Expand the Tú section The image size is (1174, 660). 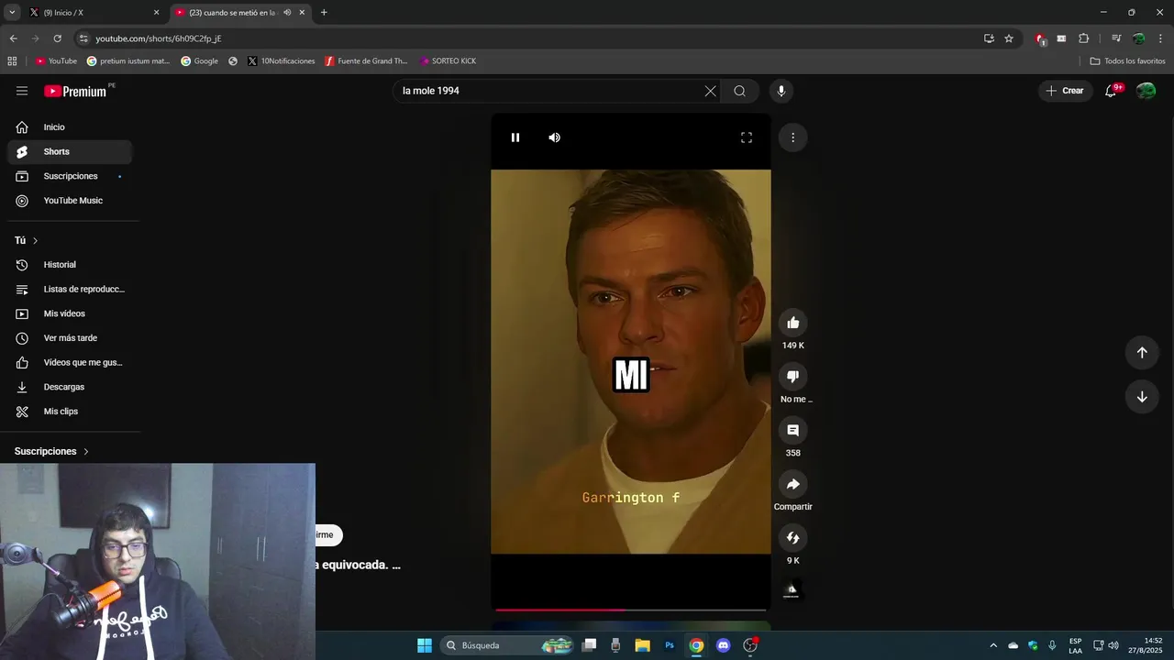[x=27, y=240]
